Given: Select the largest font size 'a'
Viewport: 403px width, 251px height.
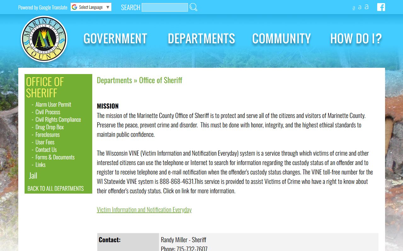Looking at the screenshot, I should click(x=366, y=7).
